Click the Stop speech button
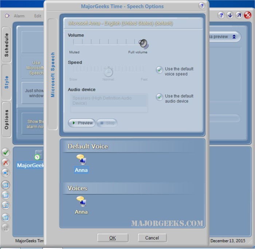This screenshot has width=255, height=249. pos(107,123)
